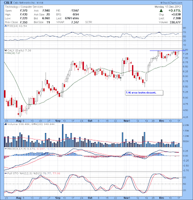Click the 1.5M volume axis label
This screenshot has height=200, width=193.
tap(186, 130)
